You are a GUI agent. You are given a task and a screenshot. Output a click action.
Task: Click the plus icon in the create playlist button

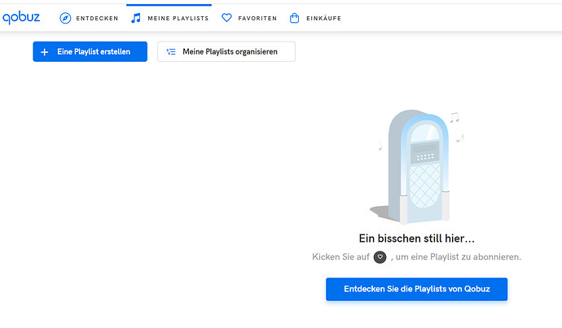click(45, 52)
